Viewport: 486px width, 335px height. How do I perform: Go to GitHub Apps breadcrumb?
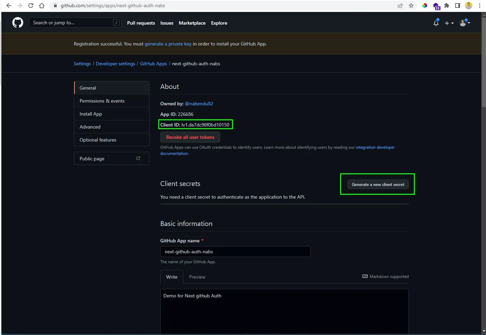click(x=153, y=64)
